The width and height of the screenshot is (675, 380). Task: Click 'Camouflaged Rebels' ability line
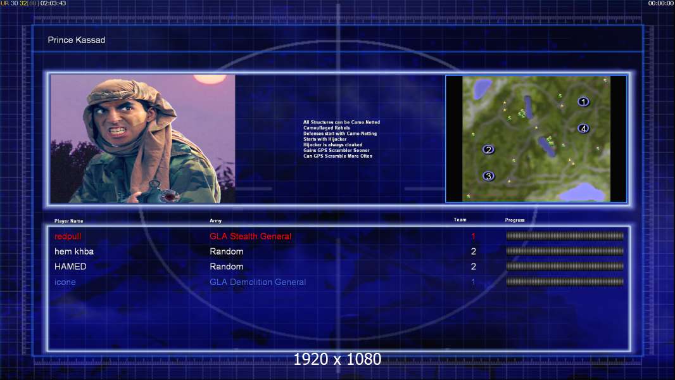pyautogui.click(x=327, y=128)
